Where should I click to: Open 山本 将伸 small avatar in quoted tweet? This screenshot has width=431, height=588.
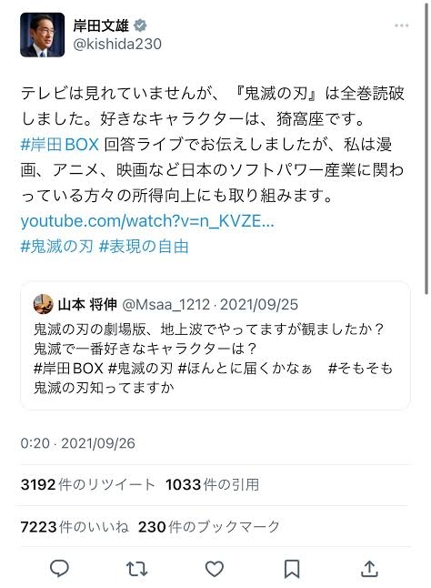point(43,304)
